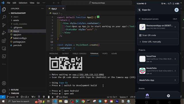This screenshot has width=184, height=104.
Task: Click the VS Code logo icon
Action: pos(3,3)
